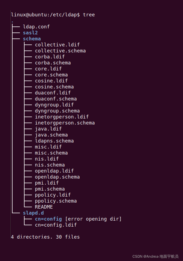
Task: Select ldapns.schema in the listing
Action: coord(54,141)
